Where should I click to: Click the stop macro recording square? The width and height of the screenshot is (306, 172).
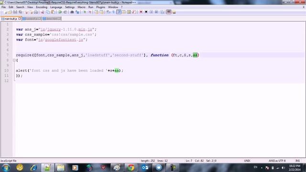coord(146,12)
